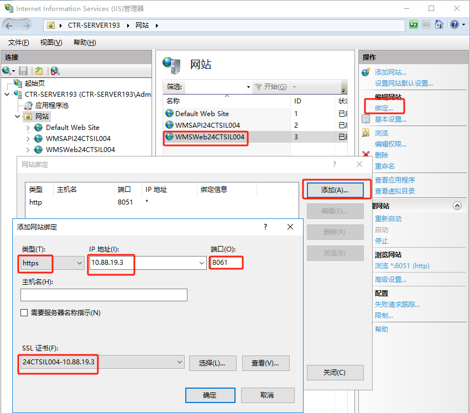
Task: Open the SSL 证书 dropdown list
Action: [x=179, y=362]
